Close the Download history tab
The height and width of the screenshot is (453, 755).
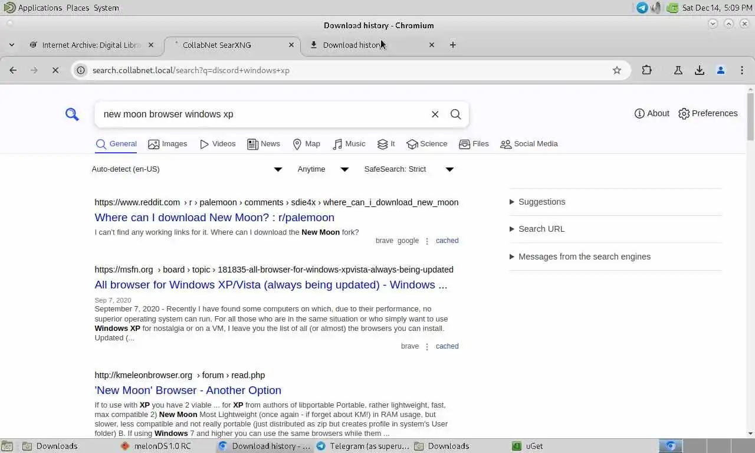pos(432,45)
